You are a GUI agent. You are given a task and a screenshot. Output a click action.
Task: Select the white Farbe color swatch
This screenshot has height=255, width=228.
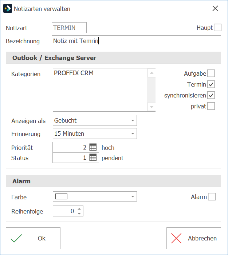pos(62,196)
